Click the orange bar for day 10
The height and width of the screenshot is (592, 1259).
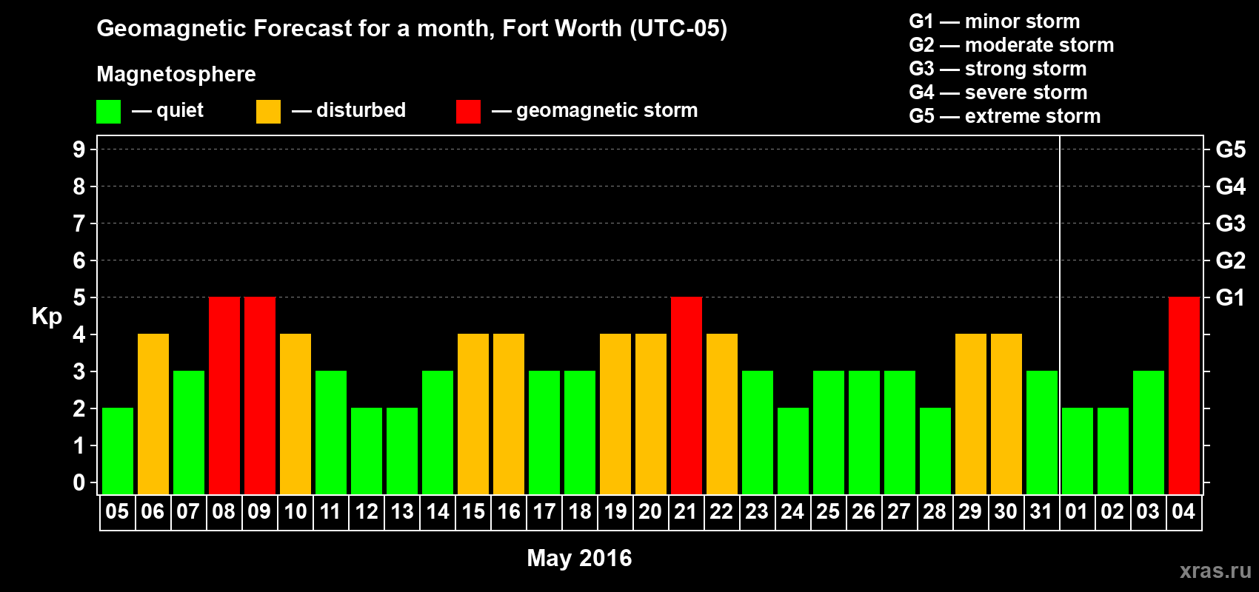(x=295, y=414)
